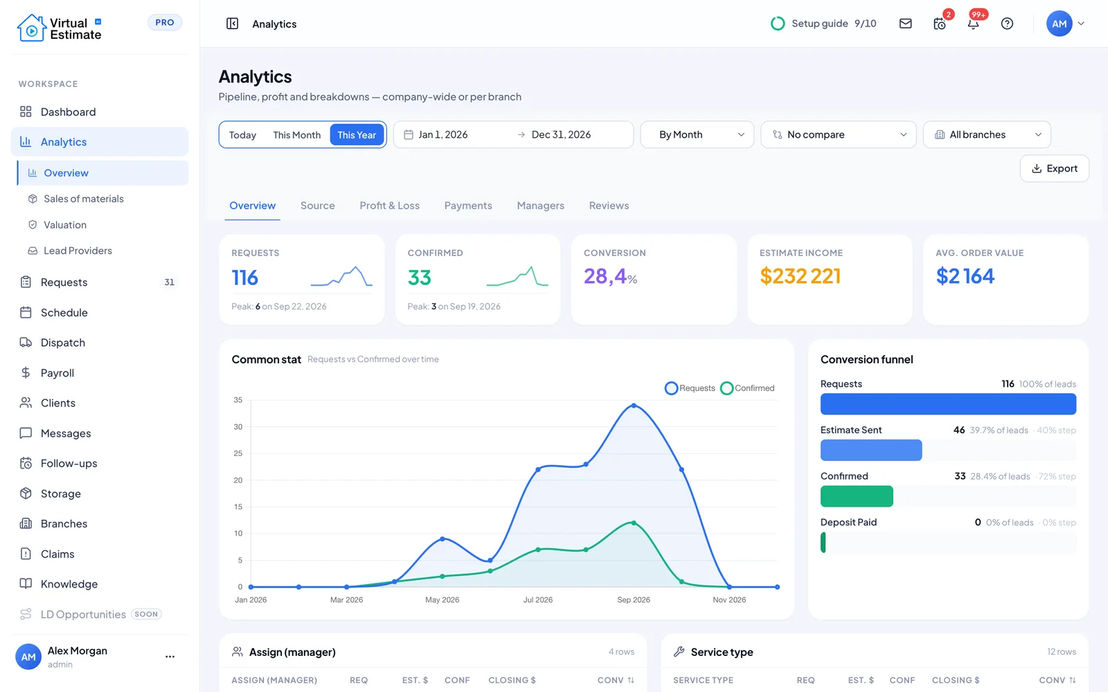Viewport: 1108px width, 692px height.
Task: Switch to the Source tab
Action: (x=318, y=206)
